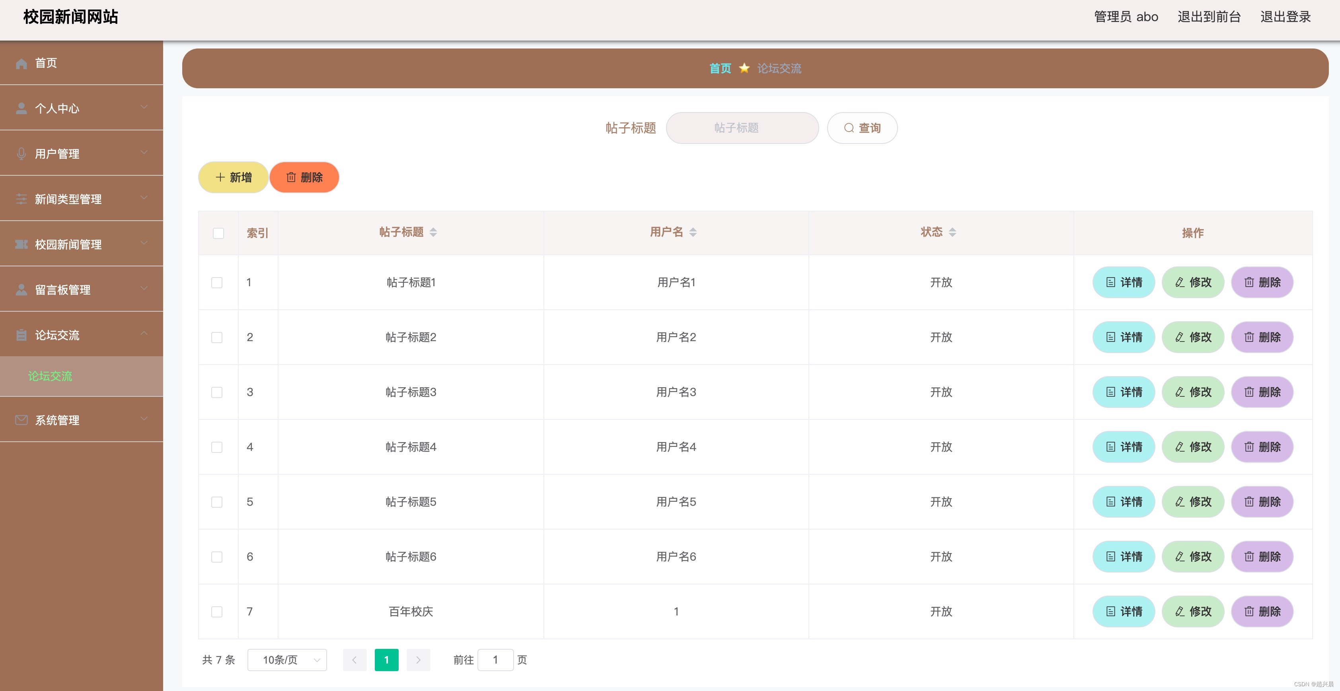Select the 论坛交流 submenu item

(x=82, y=377)
